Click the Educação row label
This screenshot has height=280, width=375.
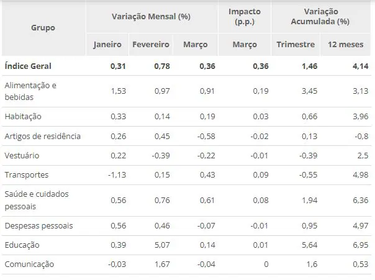(22, 245)
